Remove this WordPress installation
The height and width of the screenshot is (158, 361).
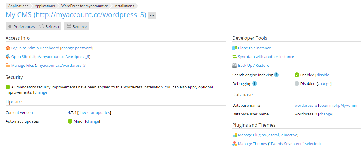click(77, 26)
